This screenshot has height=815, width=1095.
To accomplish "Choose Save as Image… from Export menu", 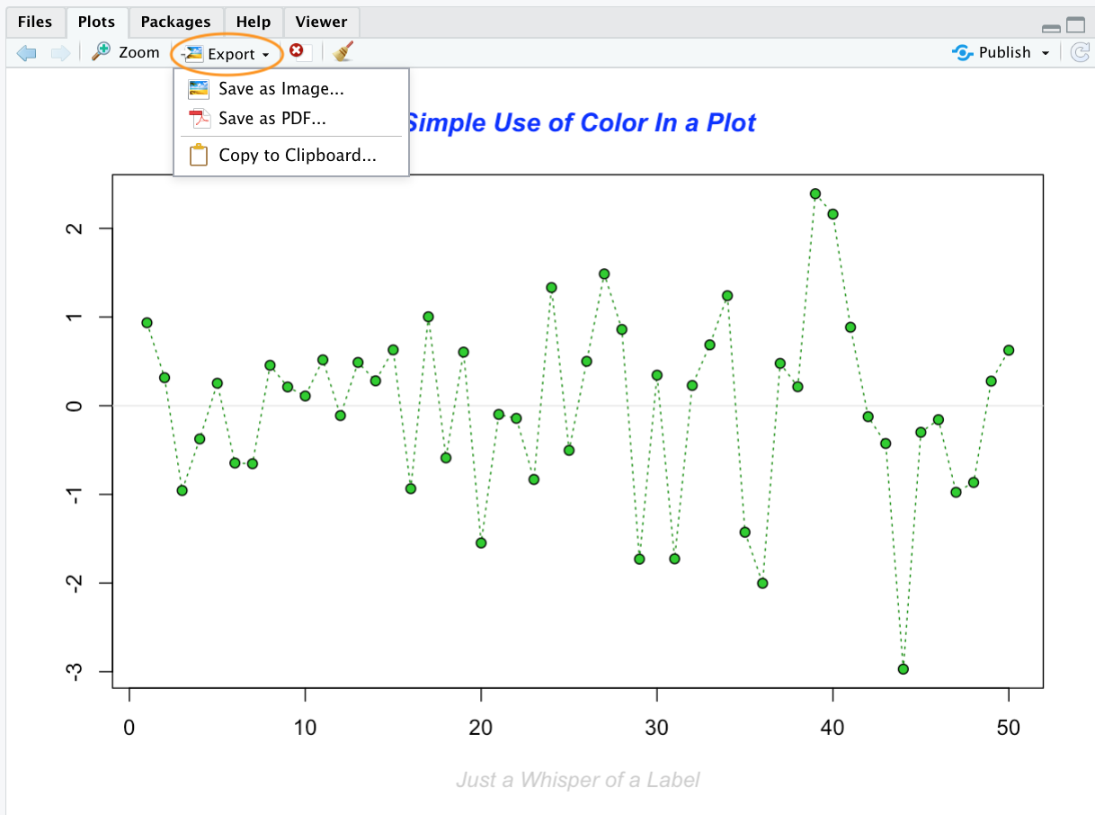I will [x=280, y=89].
